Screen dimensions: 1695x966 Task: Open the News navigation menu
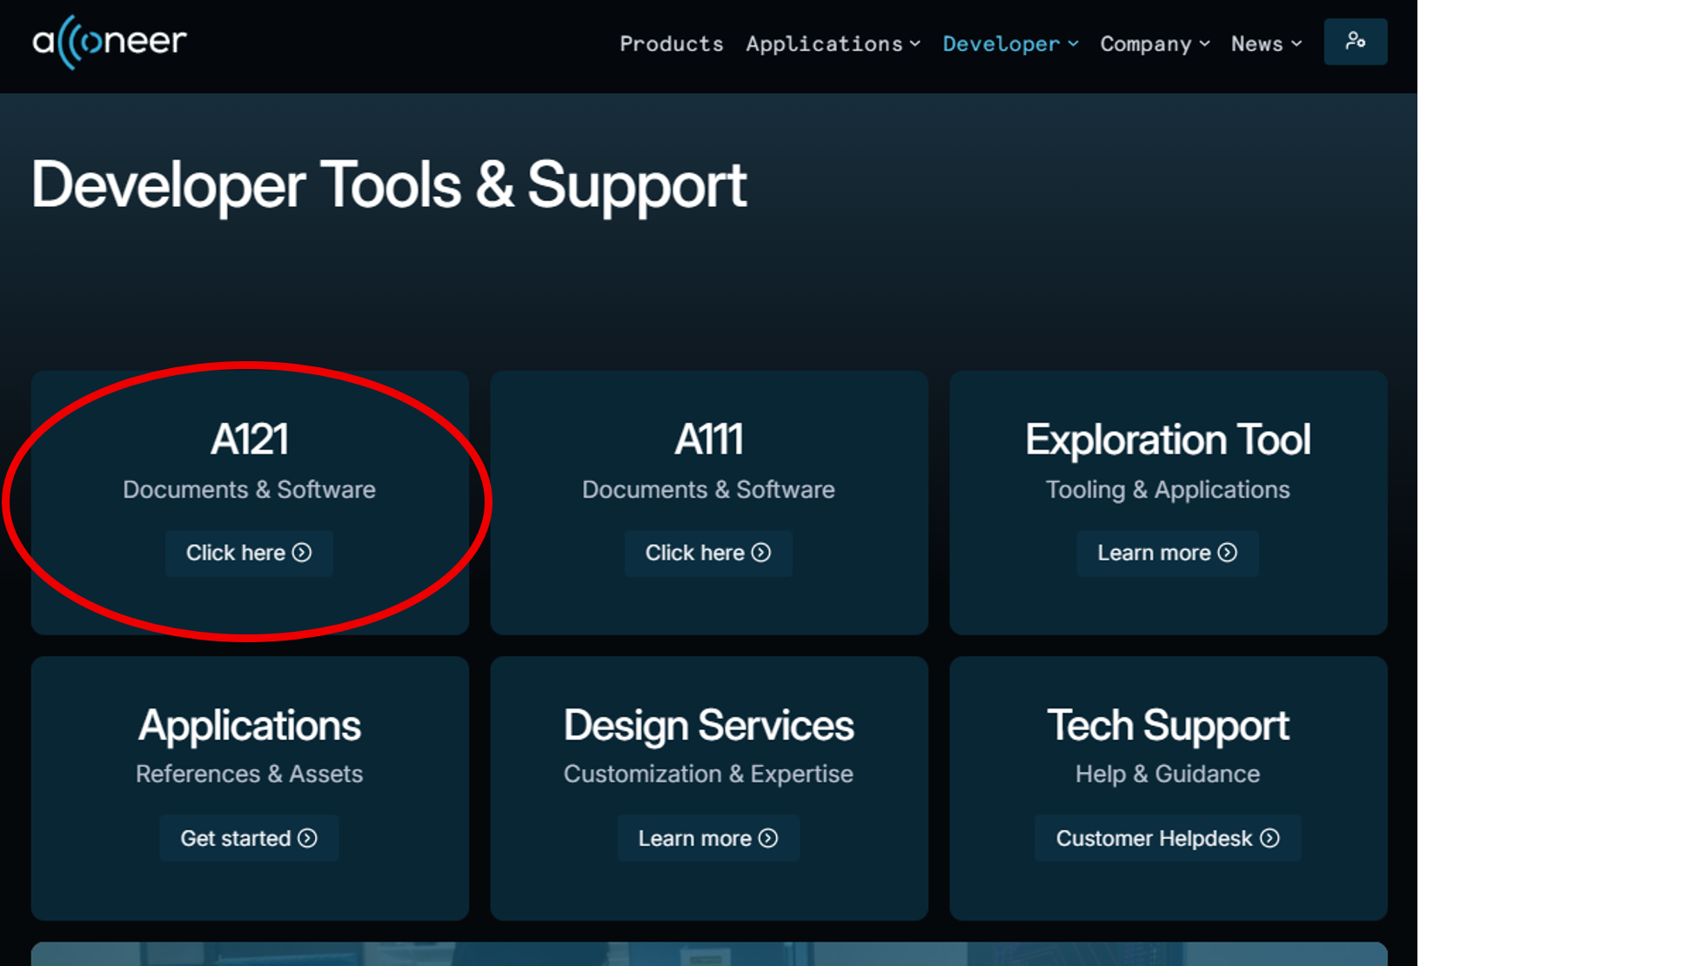(x=1266, y=44)
